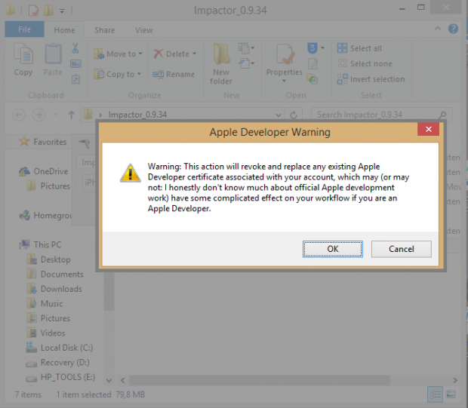
Task: Click horizontal scrollbar left arrow
Action: pyautogui.click(x=122, y=380)
